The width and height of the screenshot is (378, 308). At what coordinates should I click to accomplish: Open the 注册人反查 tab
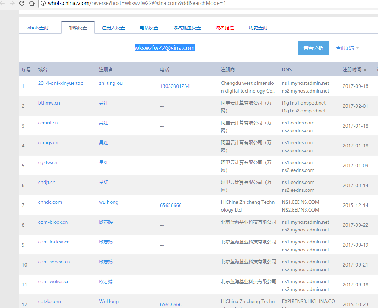click(x=113, y=28)
